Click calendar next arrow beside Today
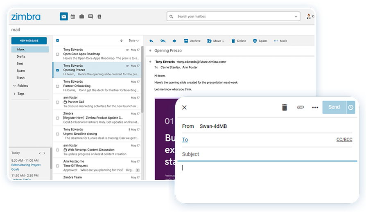 [44, 153]
